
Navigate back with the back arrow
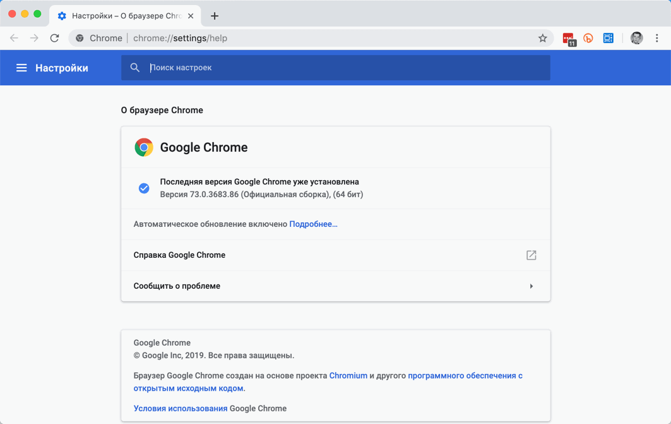click(x=14, y=38)
